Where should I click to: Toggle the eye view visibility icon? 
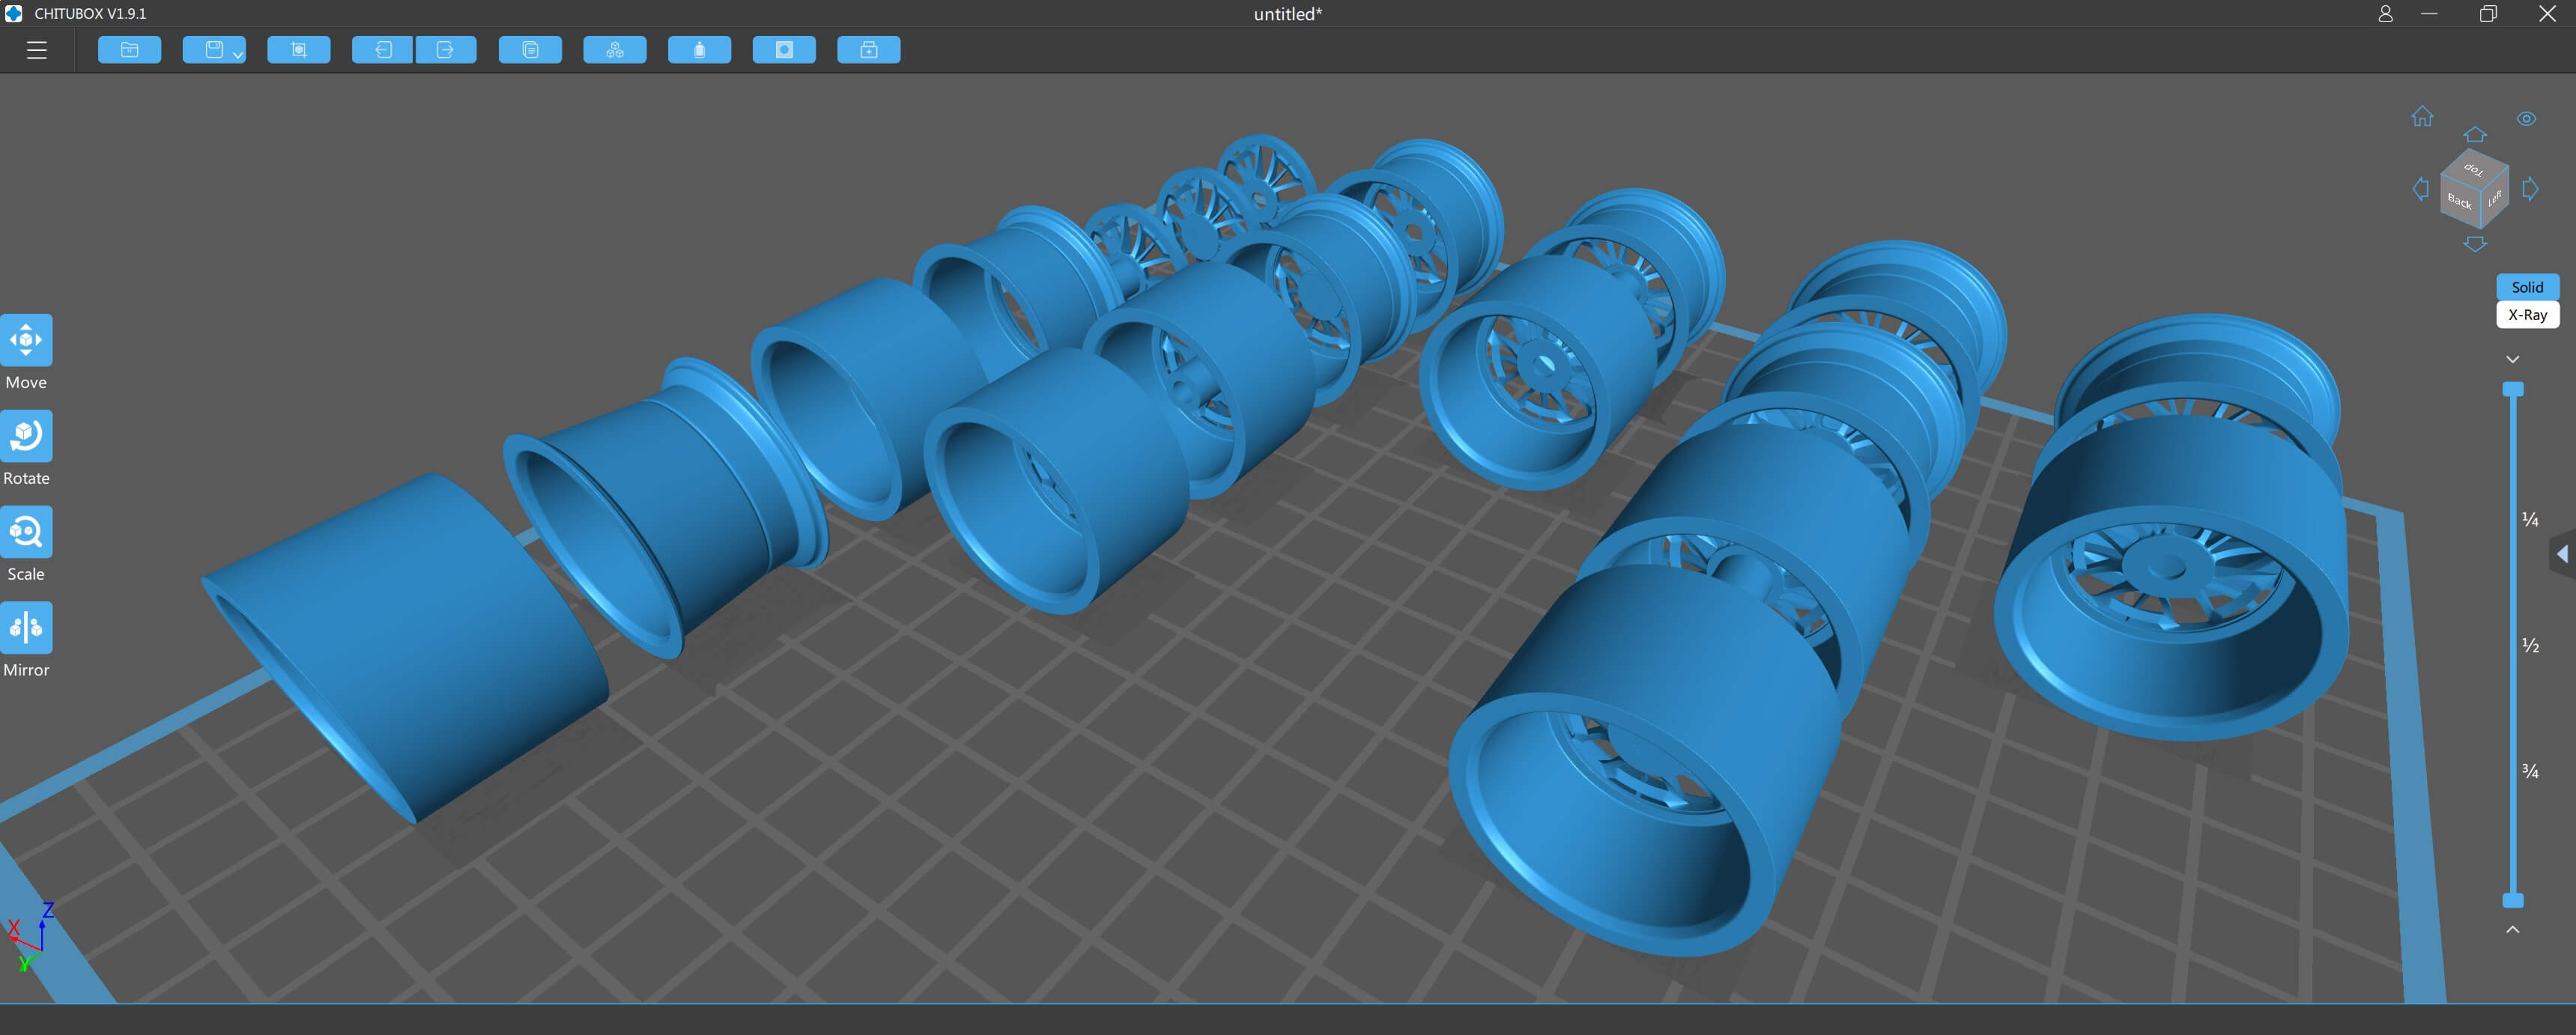click(2527, 119)
